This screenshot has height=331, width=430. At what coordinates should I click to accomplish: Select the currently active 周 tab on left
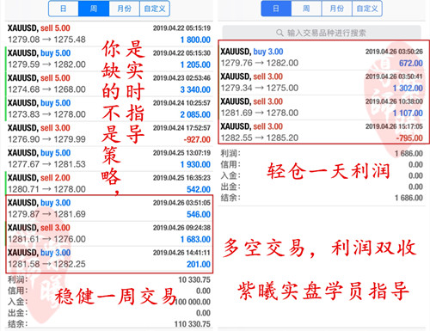pyautogui.click(x=94, y=9)
